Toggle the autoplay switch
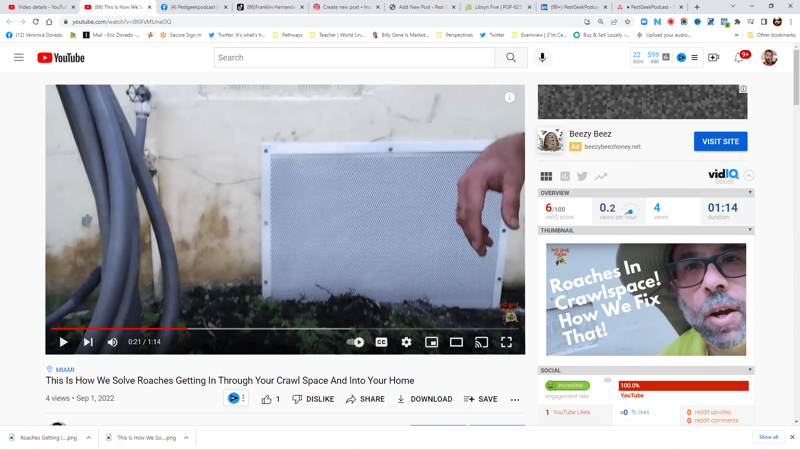The width and height of the screenshot is (800, 450). pyautogui.click(x=355, y=342)
